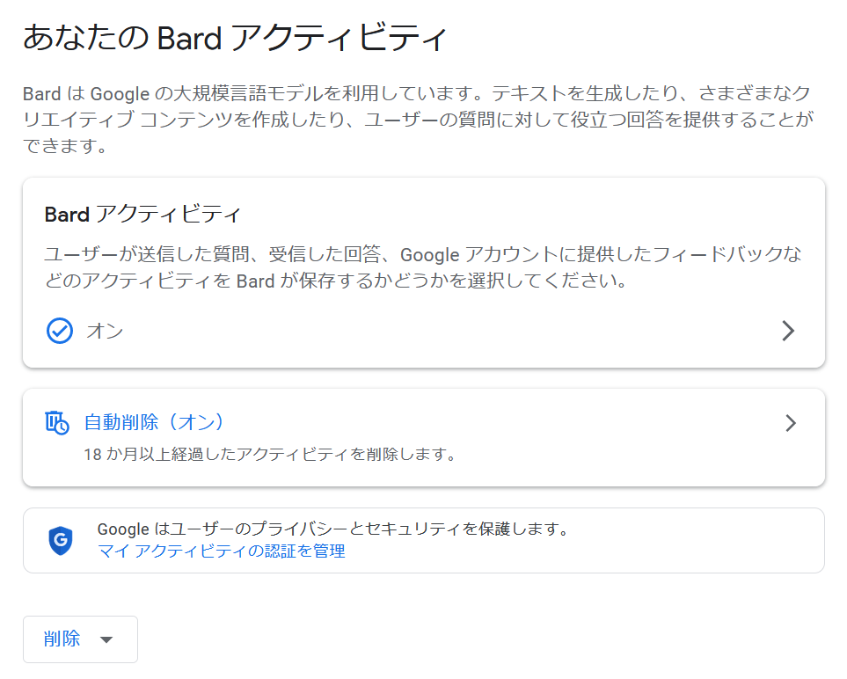Open the 自動削除（オン）link

coord(153,422)
